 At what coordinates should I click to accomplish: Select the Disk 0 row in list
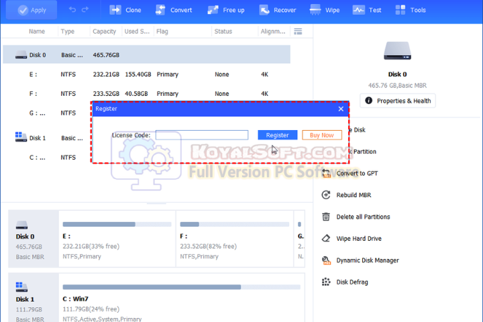click(147, 54)
